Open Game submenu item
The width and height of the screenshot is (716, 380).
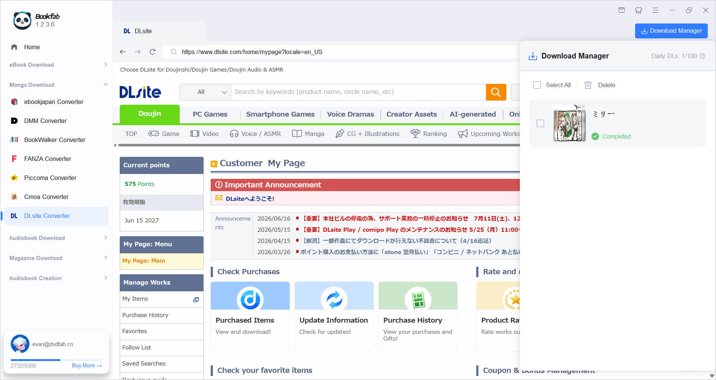tap(164, 134)
